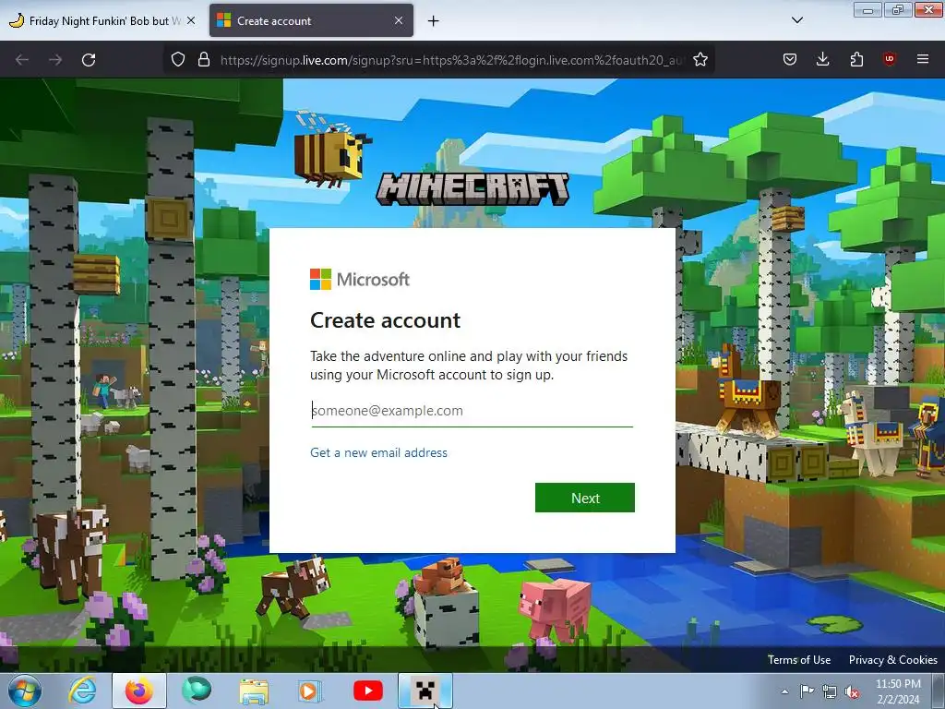945x709 pixels.
Task: Minimize the Firefox window
Action: [x=867, y=9]
